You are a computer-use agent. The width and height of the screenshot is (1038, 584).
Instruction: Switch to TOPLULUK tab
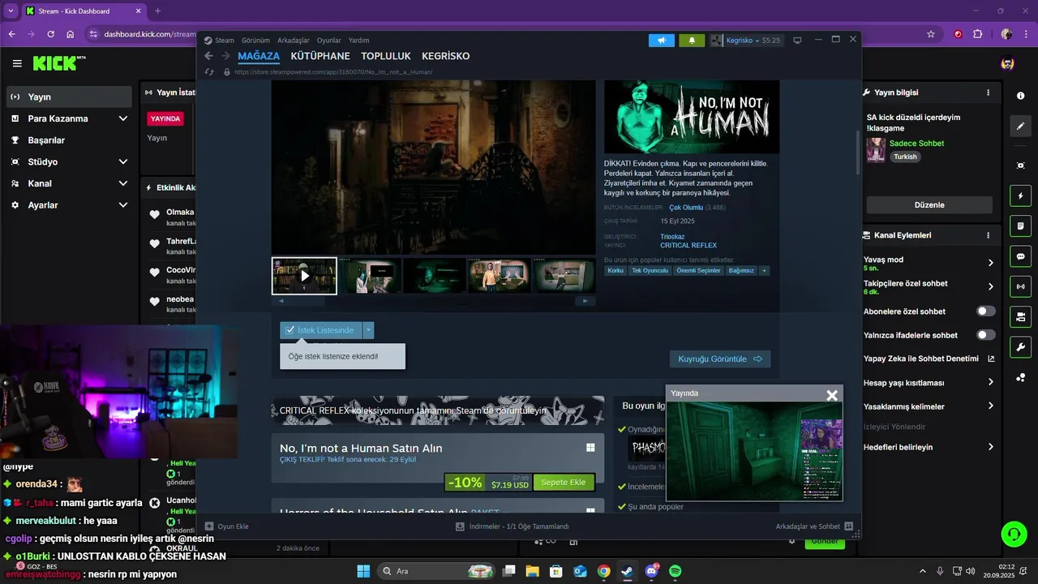(x=386, y=56)
